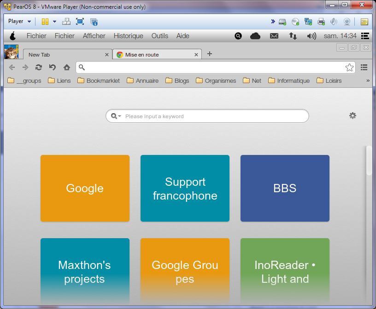Image resolution: width=376 pixels, height=309 pixels.
Task: Open the __groups bookmark folder
Action: coord(24,80)
